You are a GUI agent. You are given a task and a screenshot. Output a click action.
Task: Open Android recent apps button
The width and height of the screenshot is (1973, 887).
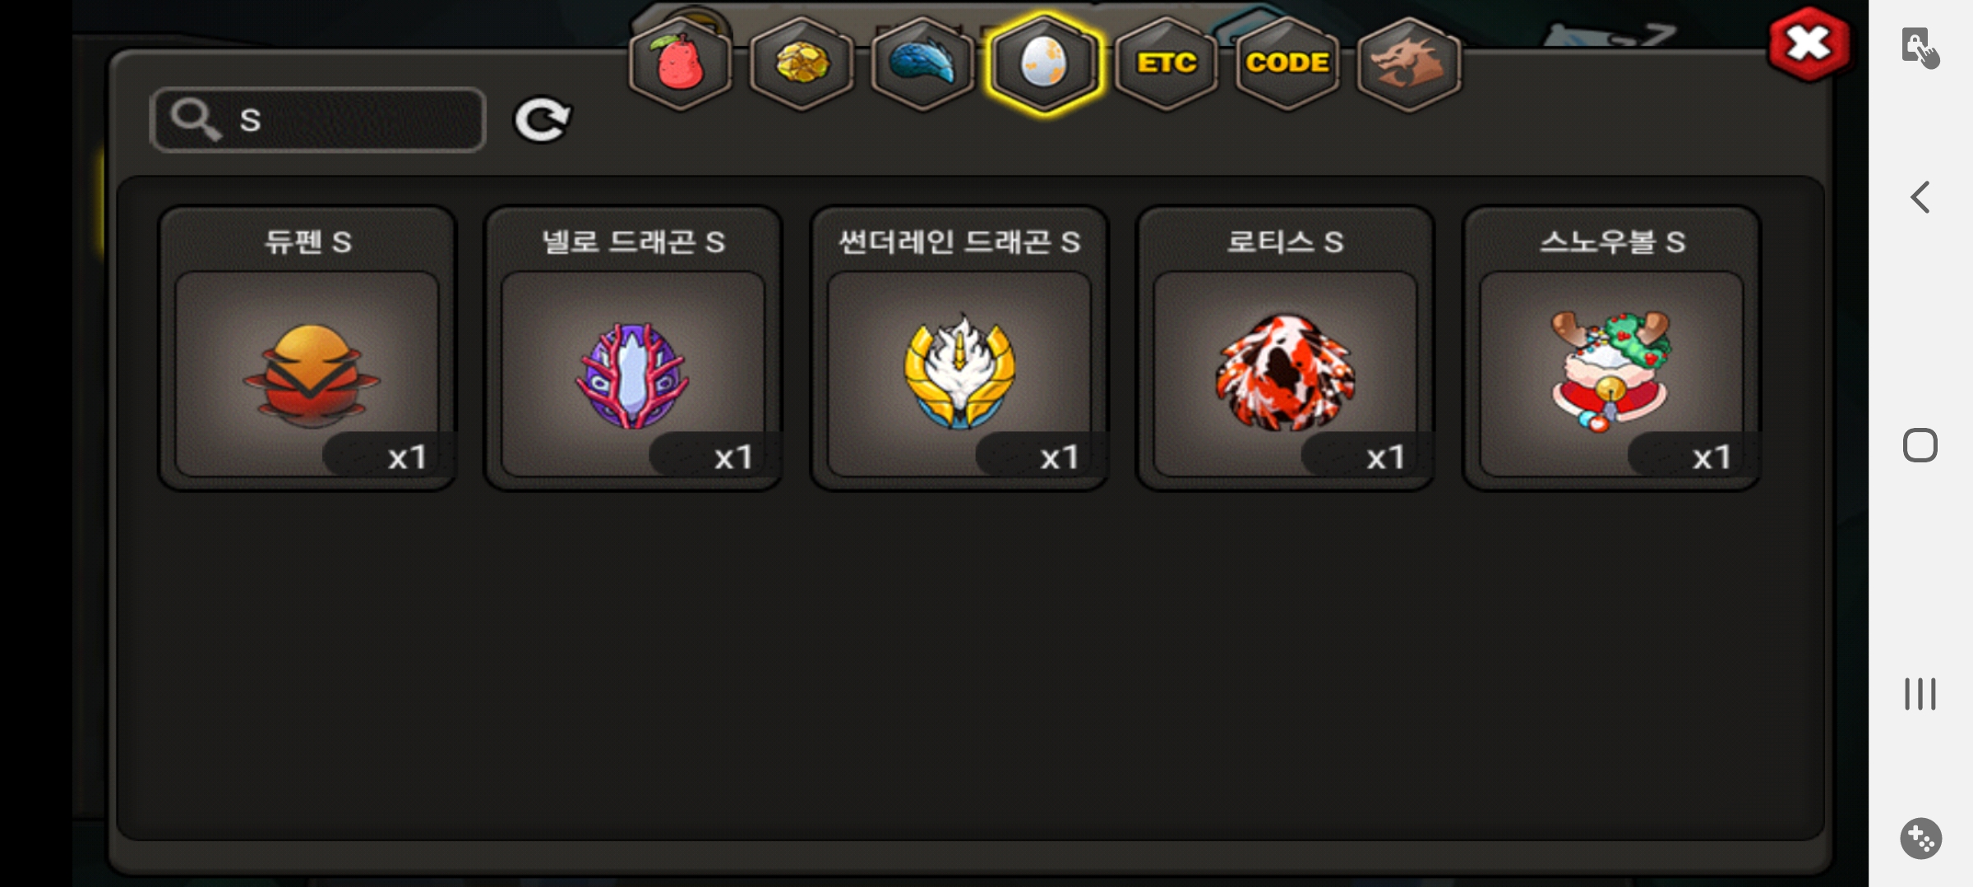click(1920, 694)
